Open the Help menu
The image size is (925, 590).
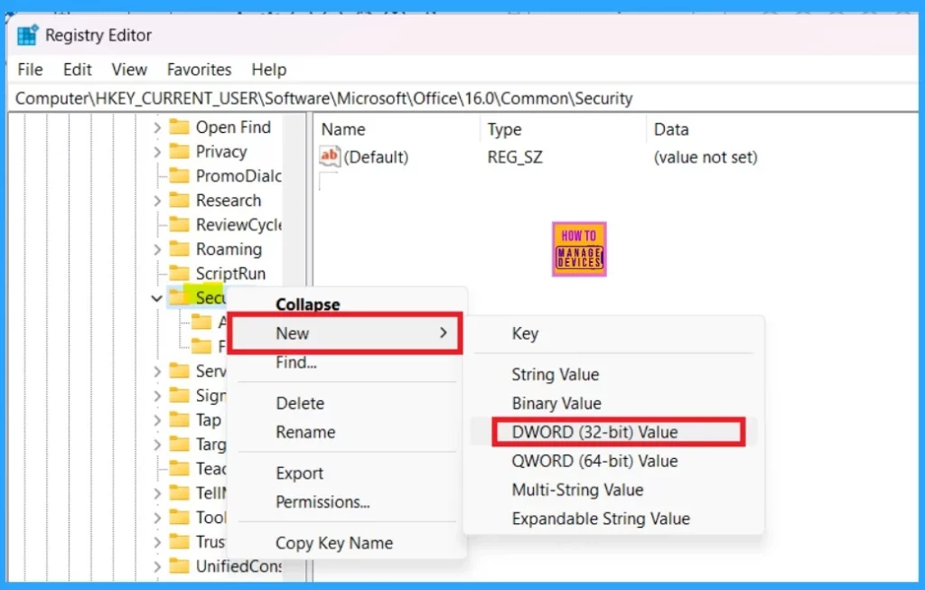(x=269, y=70)
